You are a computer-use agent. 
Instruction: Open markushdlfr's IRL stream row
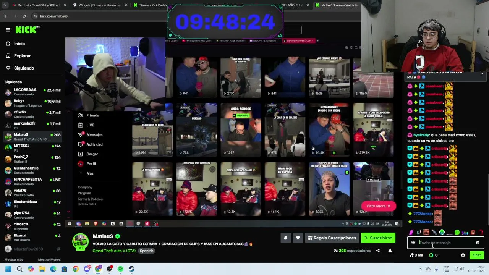[32, 125]
